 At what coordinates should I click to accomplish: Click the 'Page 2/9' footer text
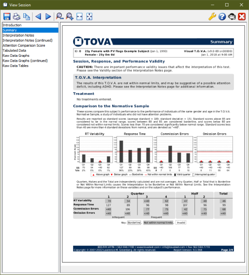[227, 250]
